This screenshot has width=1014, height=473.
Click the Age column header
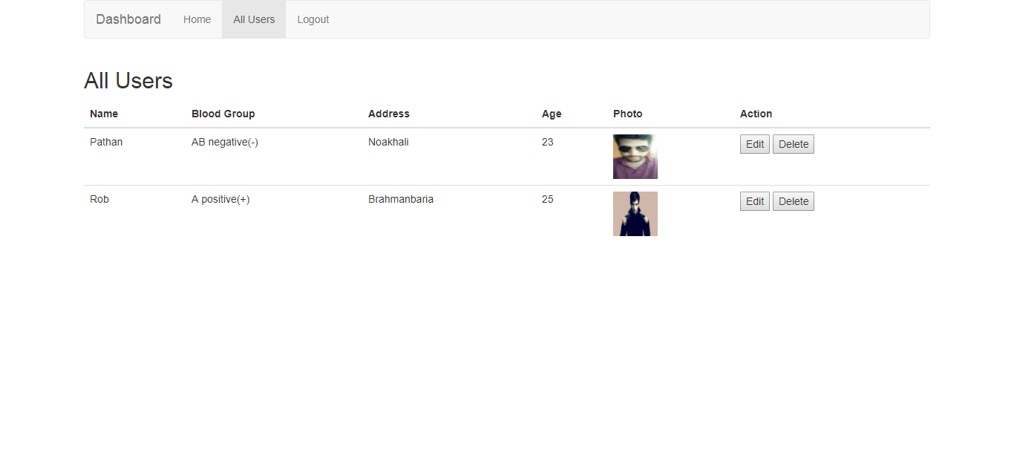[551, 114]
